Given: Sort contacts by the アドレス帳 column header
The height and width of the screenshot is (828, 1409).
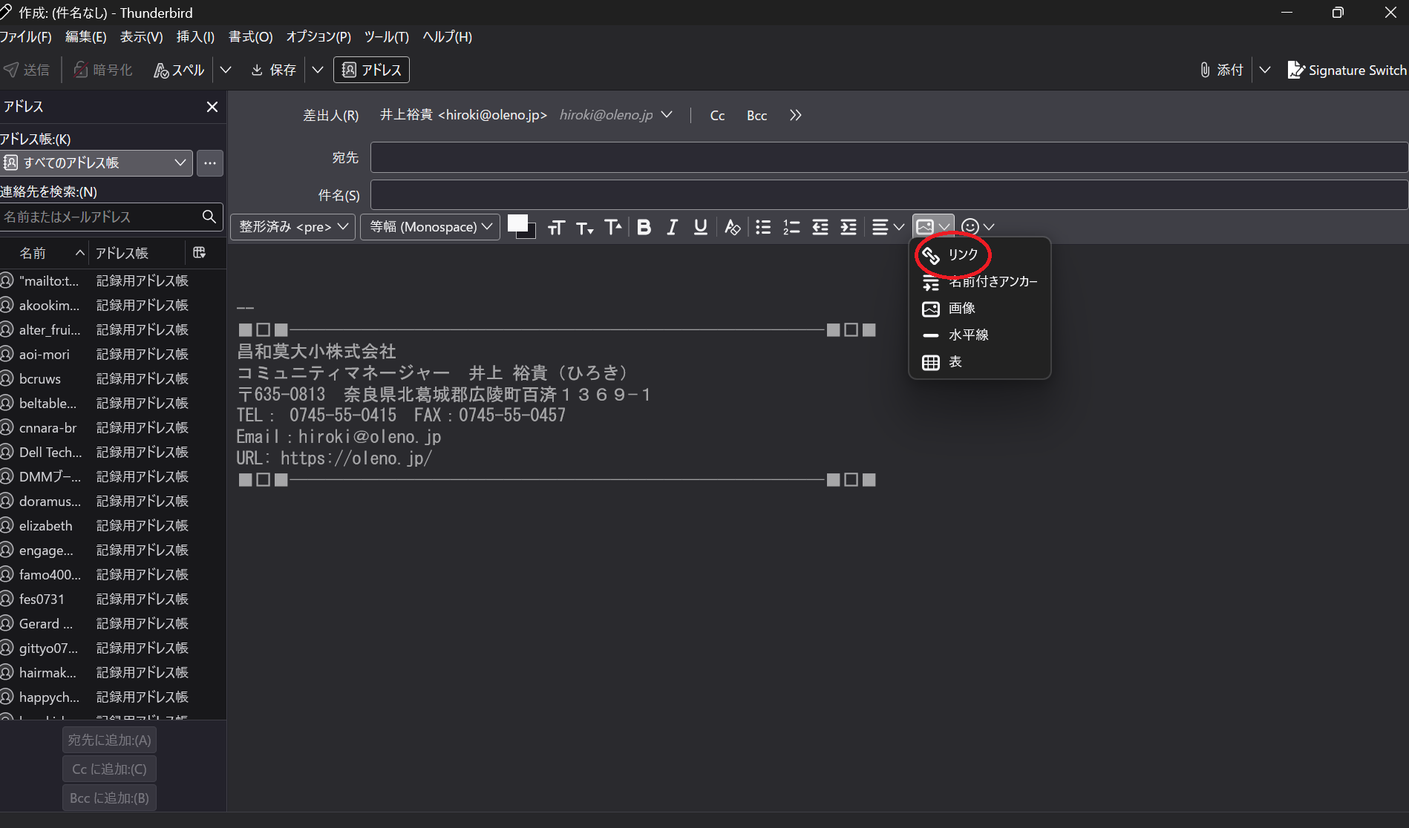Looking at the screenshot, I should 137,253.
